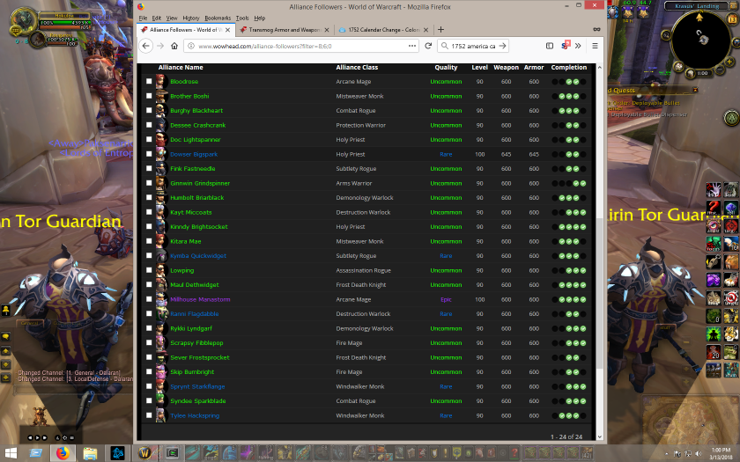Open Dessee Crashcrank follower link
Screen dimensions: 740x462
click(197, 125)
